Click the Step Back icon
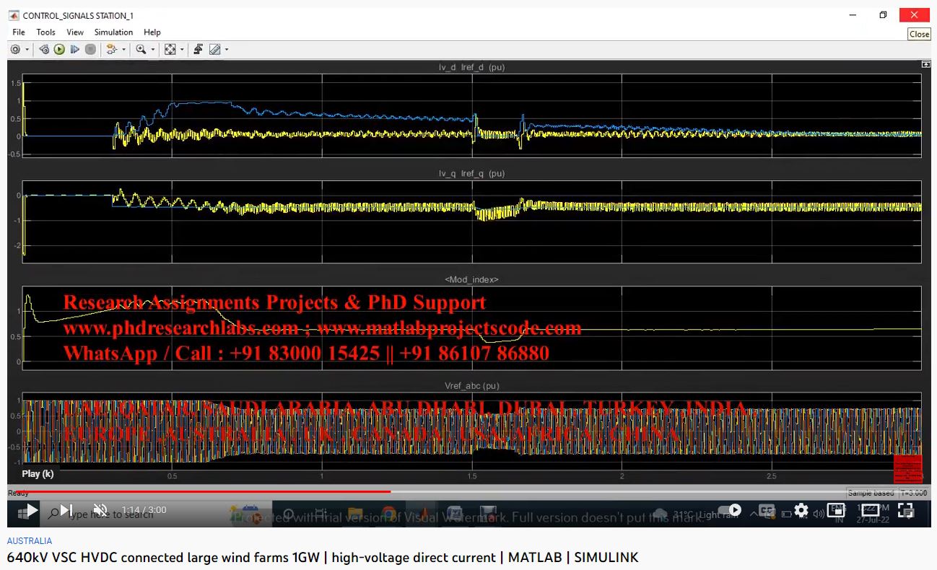Viewport: 937px width, 570px height. tap(44, 50)
